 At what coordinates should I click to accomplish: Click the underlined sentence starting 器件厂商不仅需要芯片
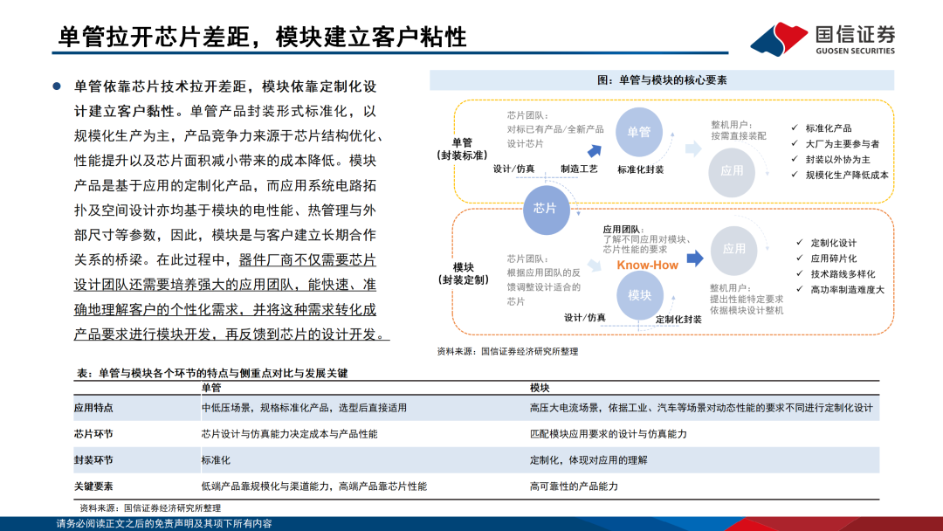[x=231, y=297]
